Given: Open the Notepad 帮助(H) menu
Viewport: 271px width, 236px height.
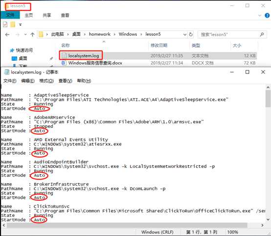Looking at the screenshot, I should pyautogui.click(x=84, y=81).
